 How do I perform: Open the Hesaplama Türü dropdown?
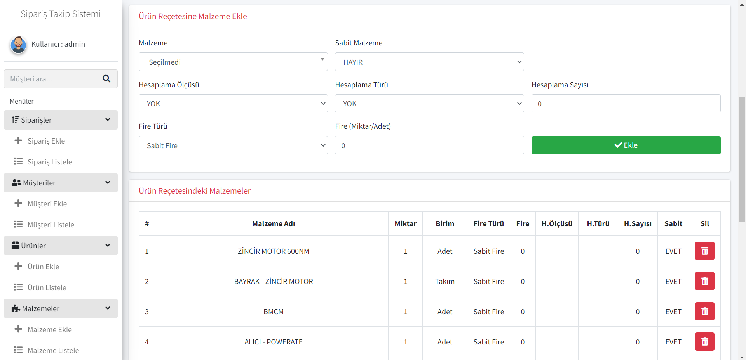click(429, 104)
